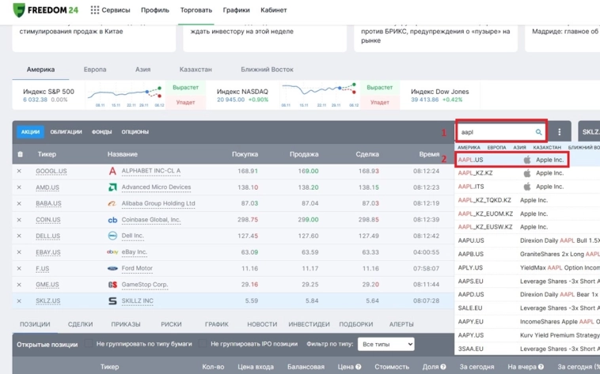The height and width of the screenshot is (374, 600).
Task: Click the Dell logo icon
Action: 112,236
